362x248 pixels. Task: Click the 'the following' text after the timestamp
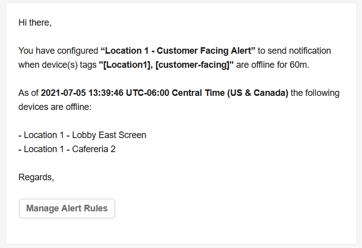pos(315,93)
